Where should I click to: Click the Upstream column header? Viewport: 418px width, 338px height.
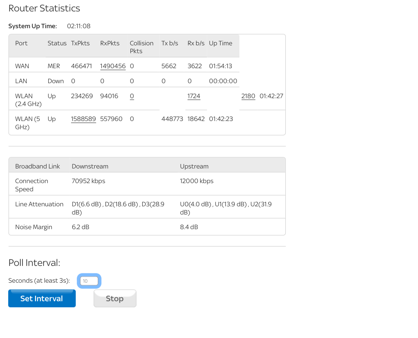(x=194, y=166)
